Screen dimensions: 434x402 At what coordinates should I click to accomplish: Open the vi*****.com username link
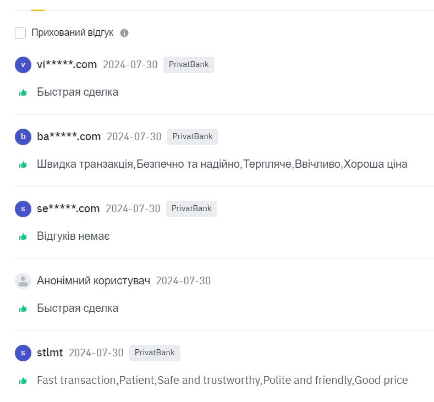pos(67,64)
